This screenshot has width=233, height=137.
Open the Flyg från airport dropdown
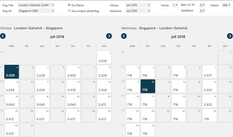pos(36,5)
